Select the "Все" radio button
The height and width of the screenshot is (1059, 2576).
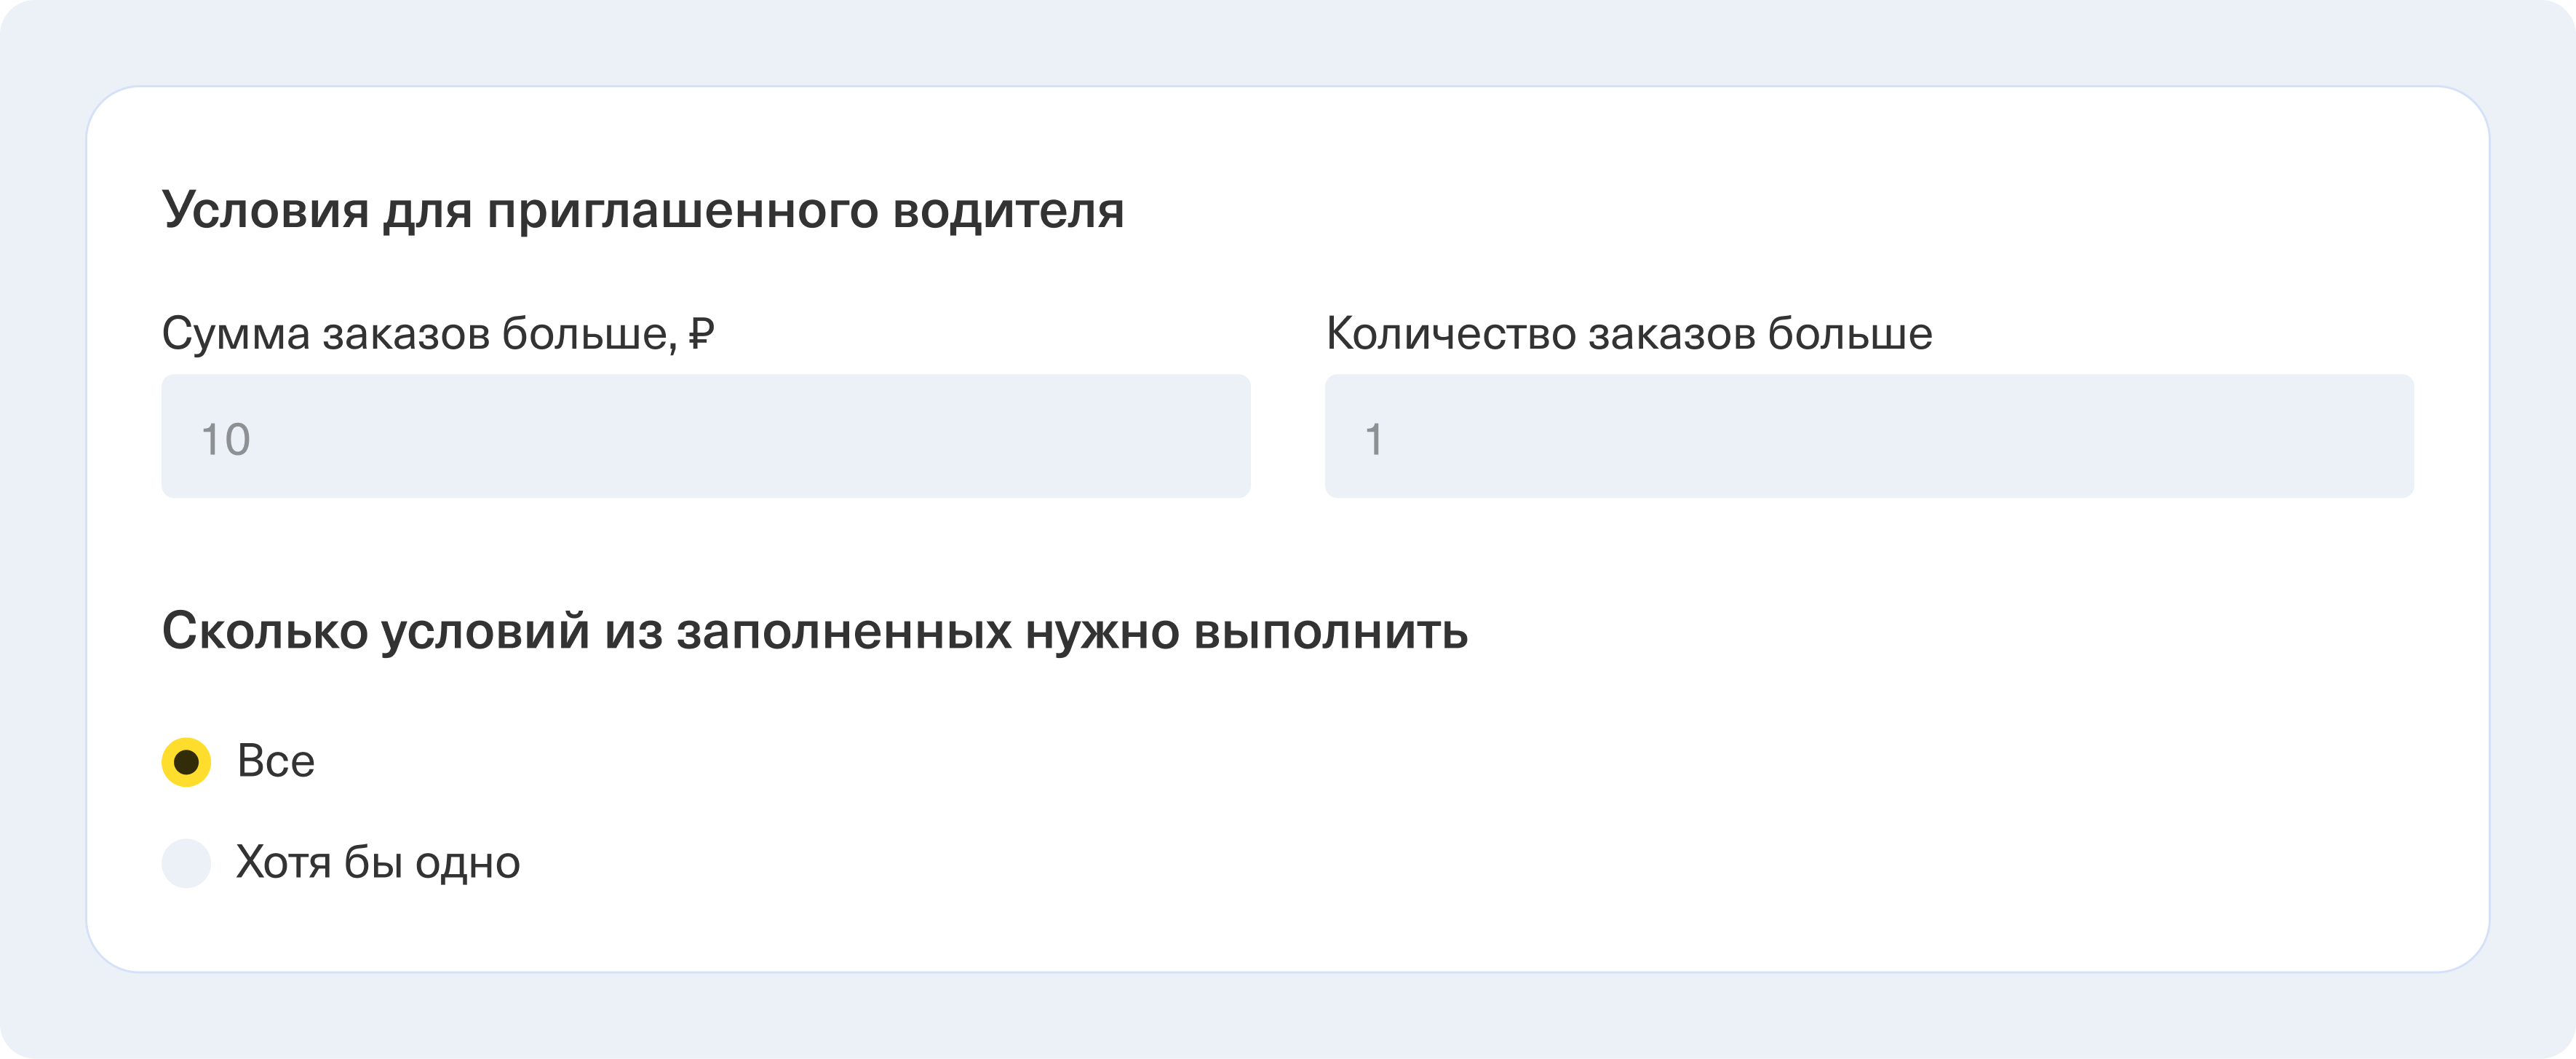pyautogui.click(x=186, y=762)
